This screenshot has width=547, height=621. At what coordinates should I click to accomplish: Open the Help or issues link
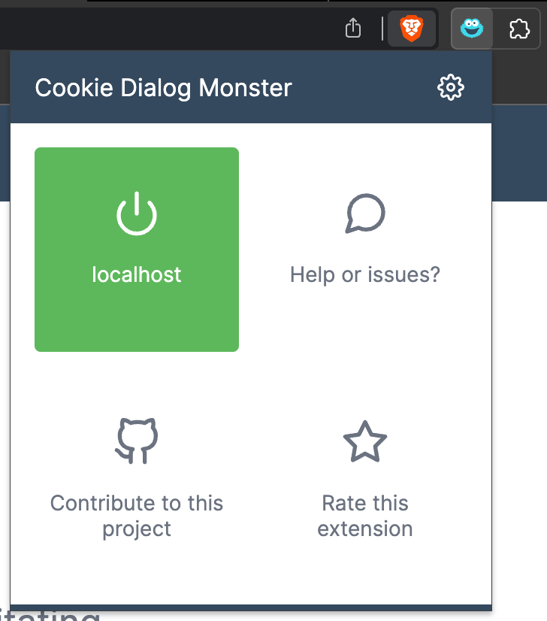point(365,250)
